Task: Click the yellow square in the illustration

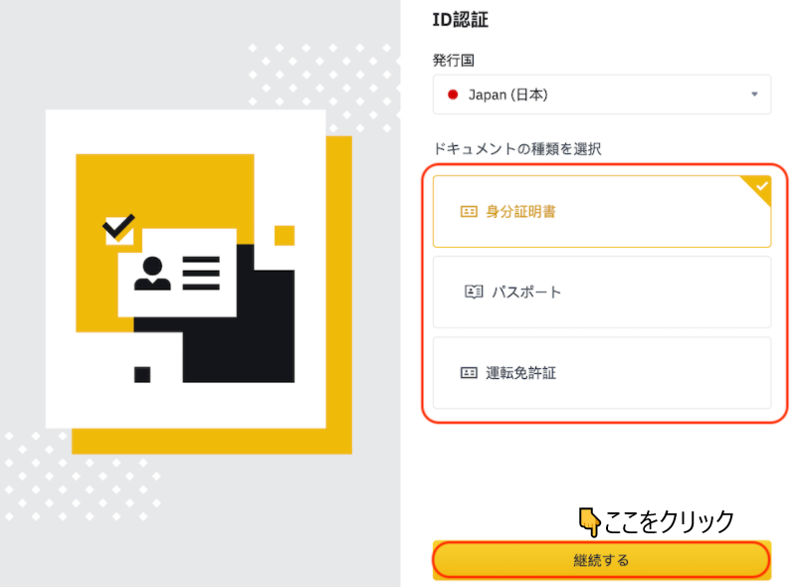Action: (x=284, y=236)
